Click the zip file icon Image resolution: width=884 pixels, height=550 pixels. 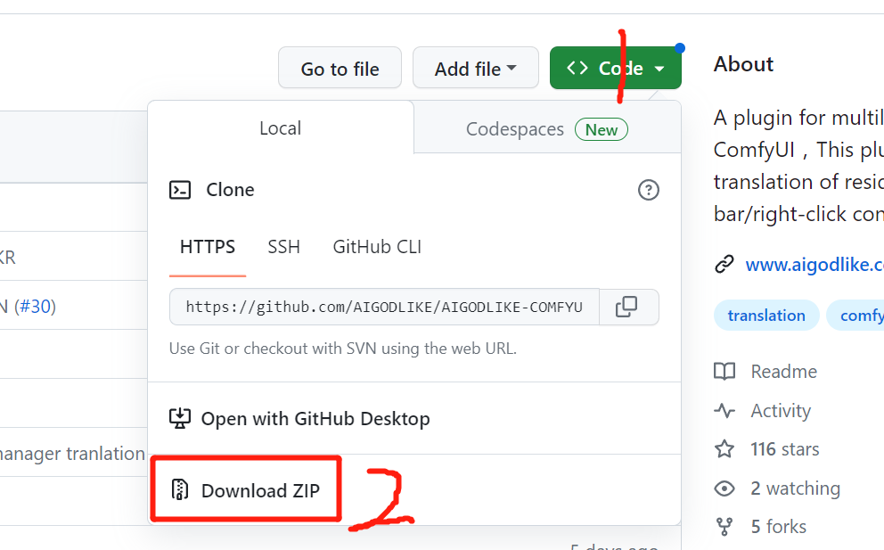tap(180, 490)
